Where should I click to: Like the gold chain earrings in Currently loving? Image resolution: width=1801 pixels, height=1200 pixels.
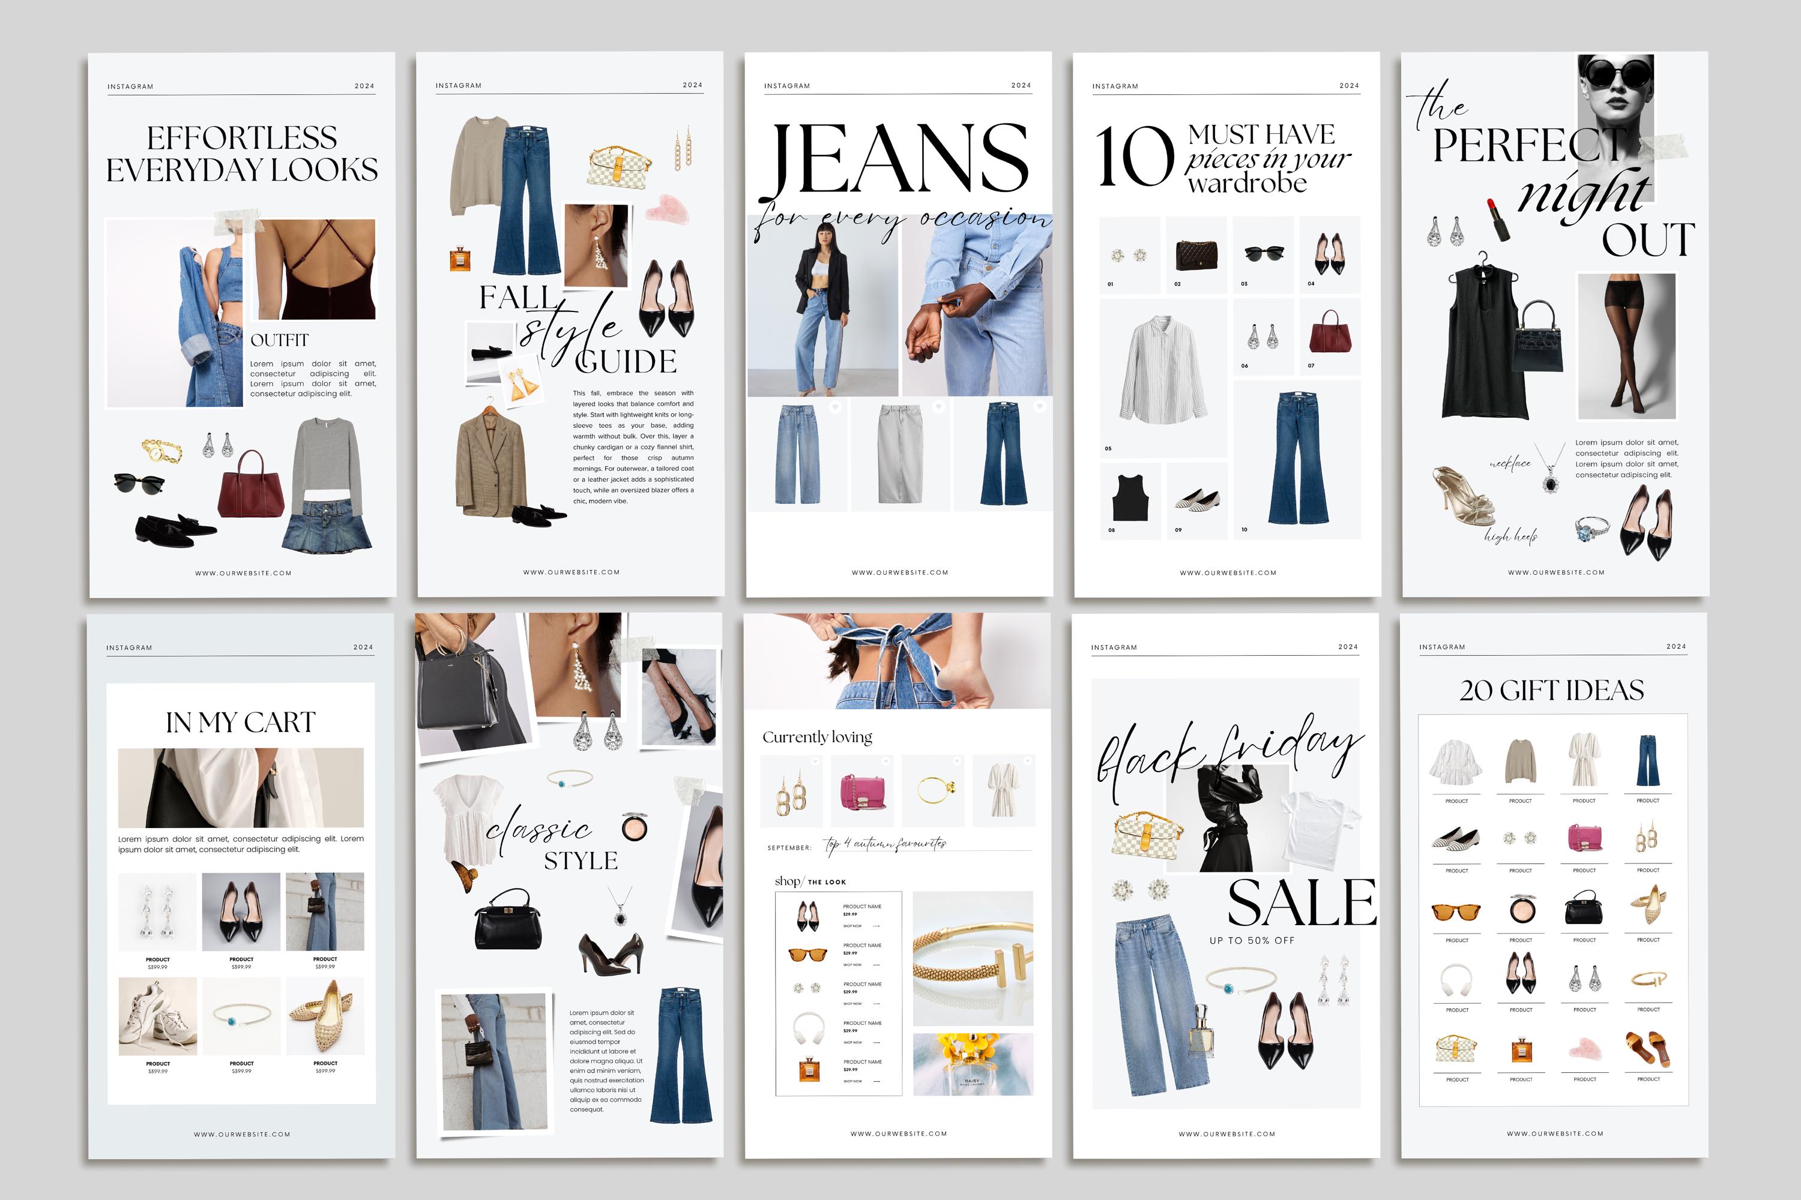click(815, 761)
